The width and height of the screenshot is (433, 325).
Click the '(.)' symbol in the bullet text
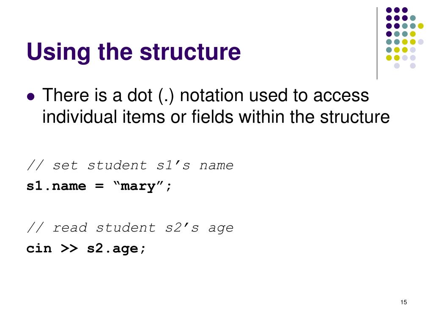166,96
